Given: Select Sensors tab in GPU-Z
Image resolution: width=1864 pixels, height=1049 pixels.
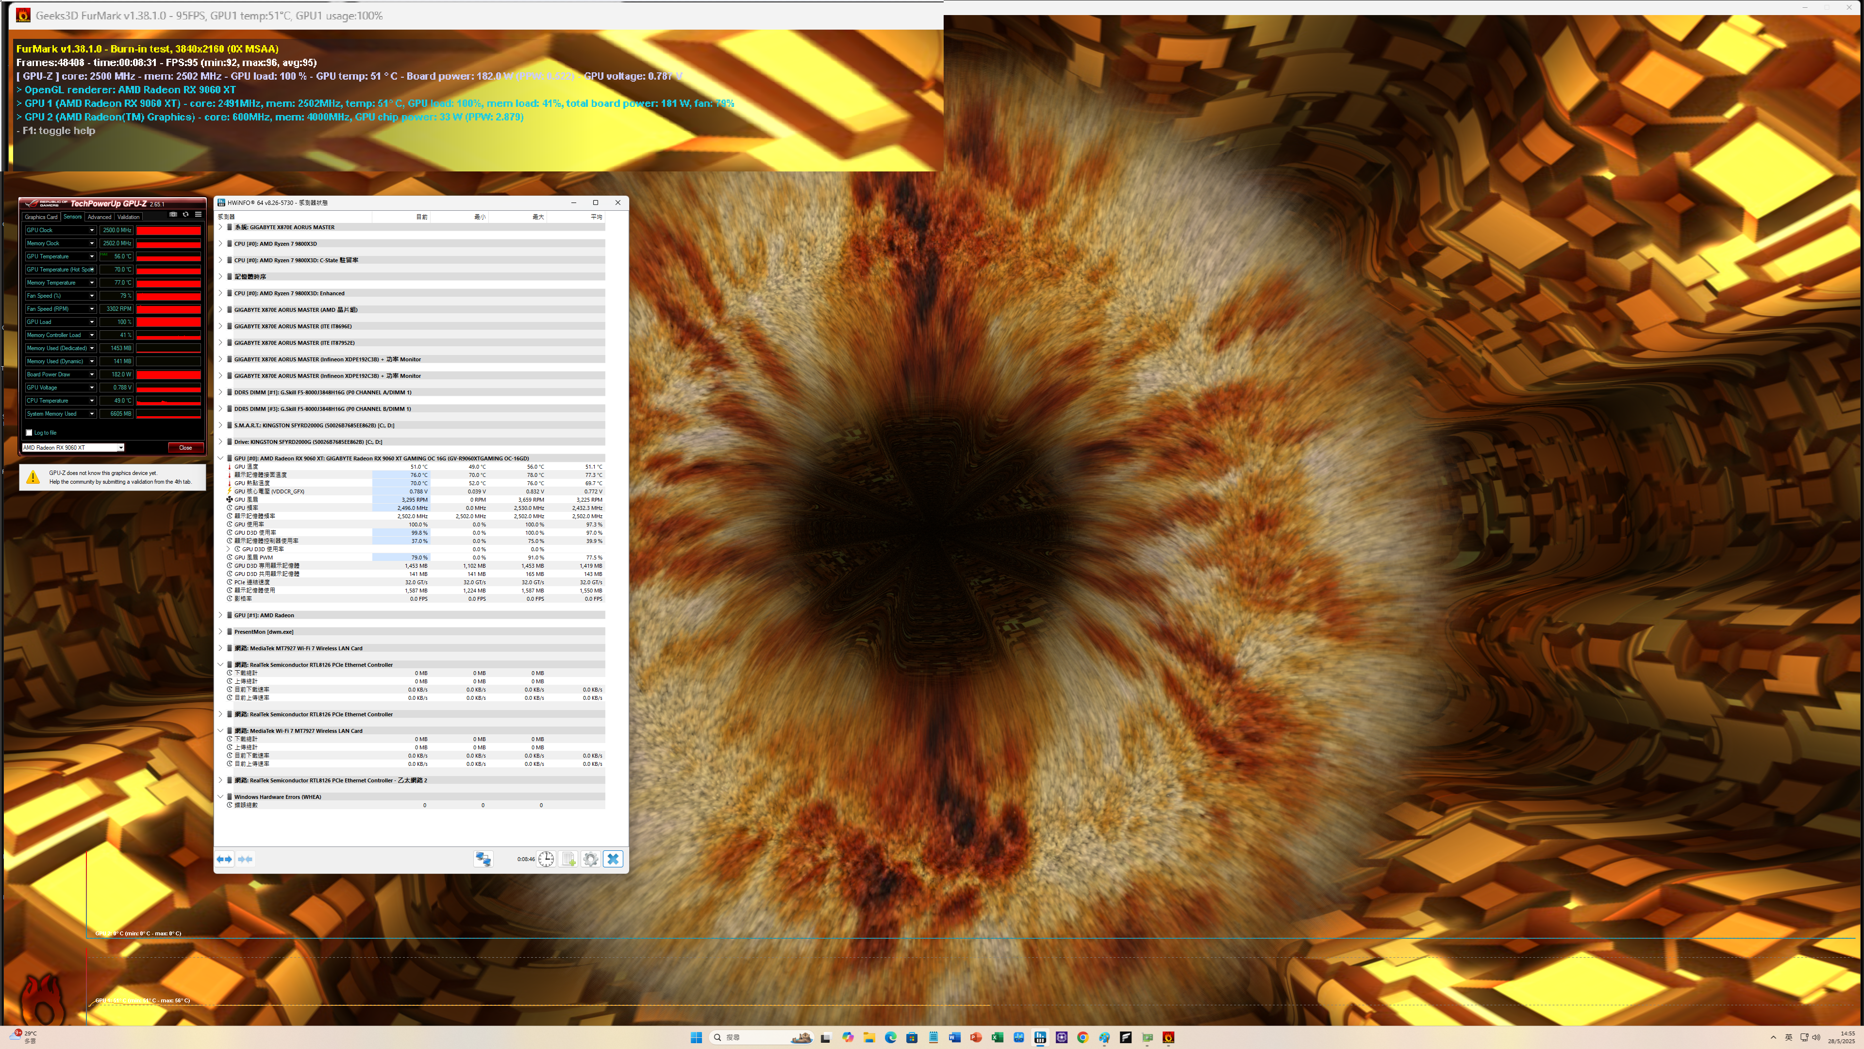Looking at the screenshot, I should click(x=72, y=217).
